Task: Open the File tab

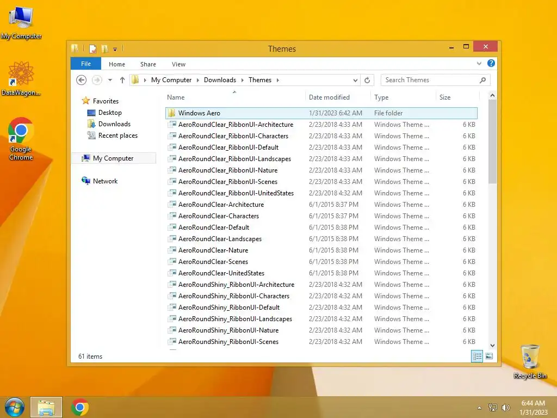Action: point(86,64)
